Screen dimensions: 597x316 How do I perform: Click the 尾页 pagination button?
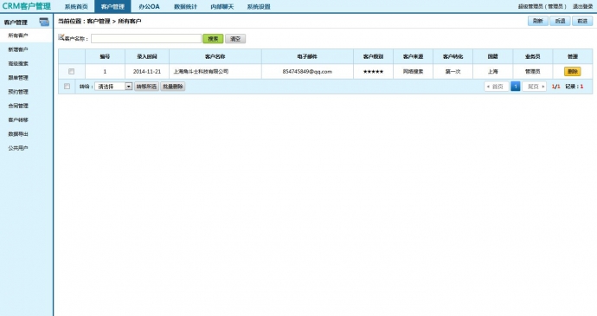[x=535, y=87]
